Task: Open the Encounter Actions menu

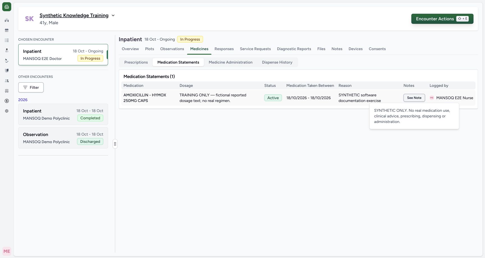Action: coord(442,19)
